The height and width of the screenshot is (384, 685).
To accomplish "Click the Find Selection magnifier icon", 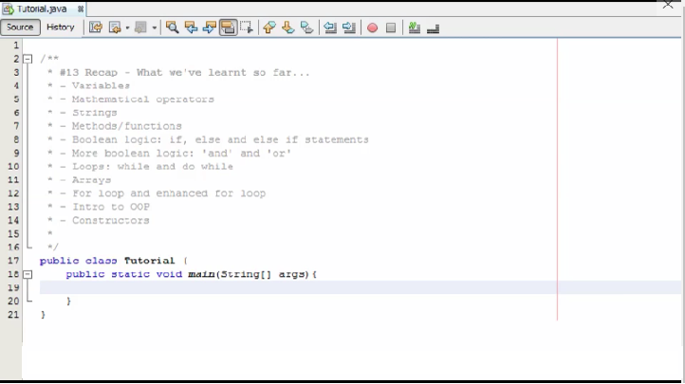I will [172, 27].
